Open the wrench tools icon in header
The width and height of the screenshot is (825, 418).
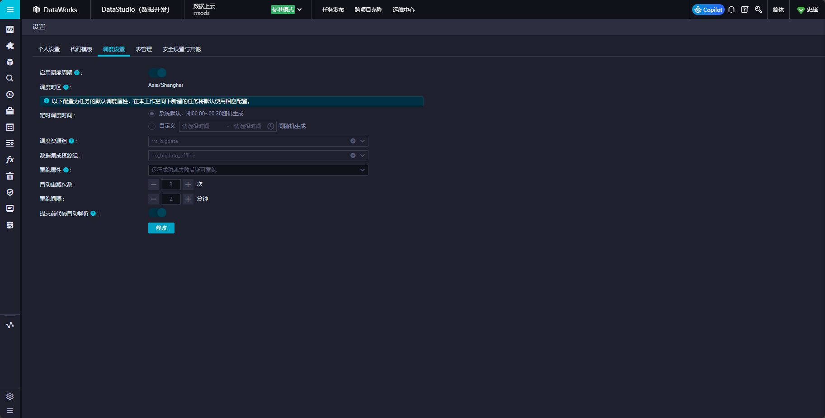(759, 9)
